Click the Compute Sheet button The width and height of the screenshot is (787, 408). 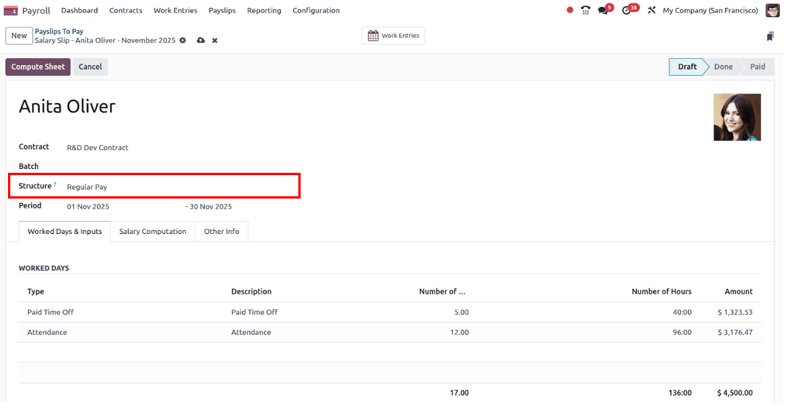tap(38, 67)
